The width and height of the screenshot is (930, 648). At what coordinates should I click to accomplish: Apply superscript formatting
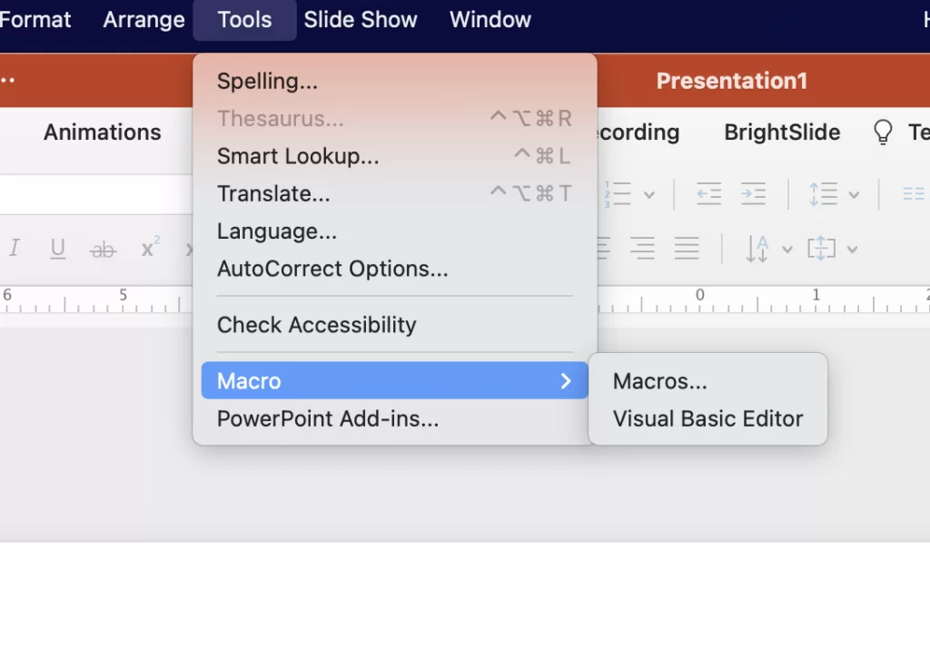coord(147,245)
